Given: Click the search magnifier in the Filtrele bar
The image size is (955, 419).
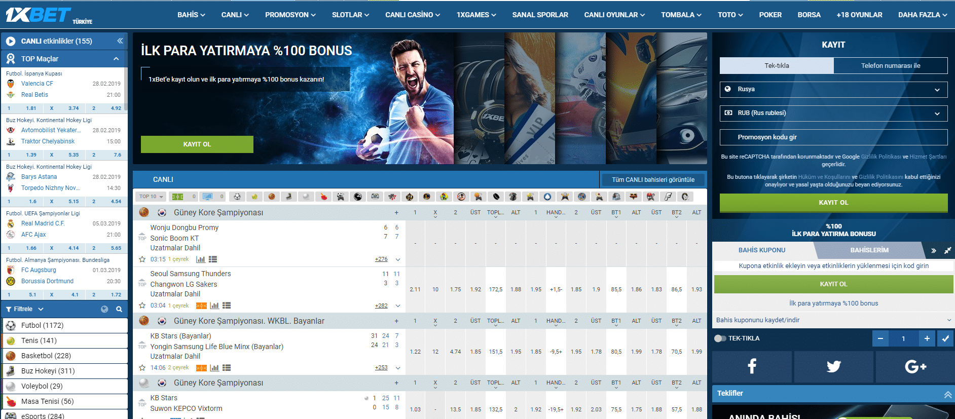Looking at the screenshot, I should click(119, 309).
